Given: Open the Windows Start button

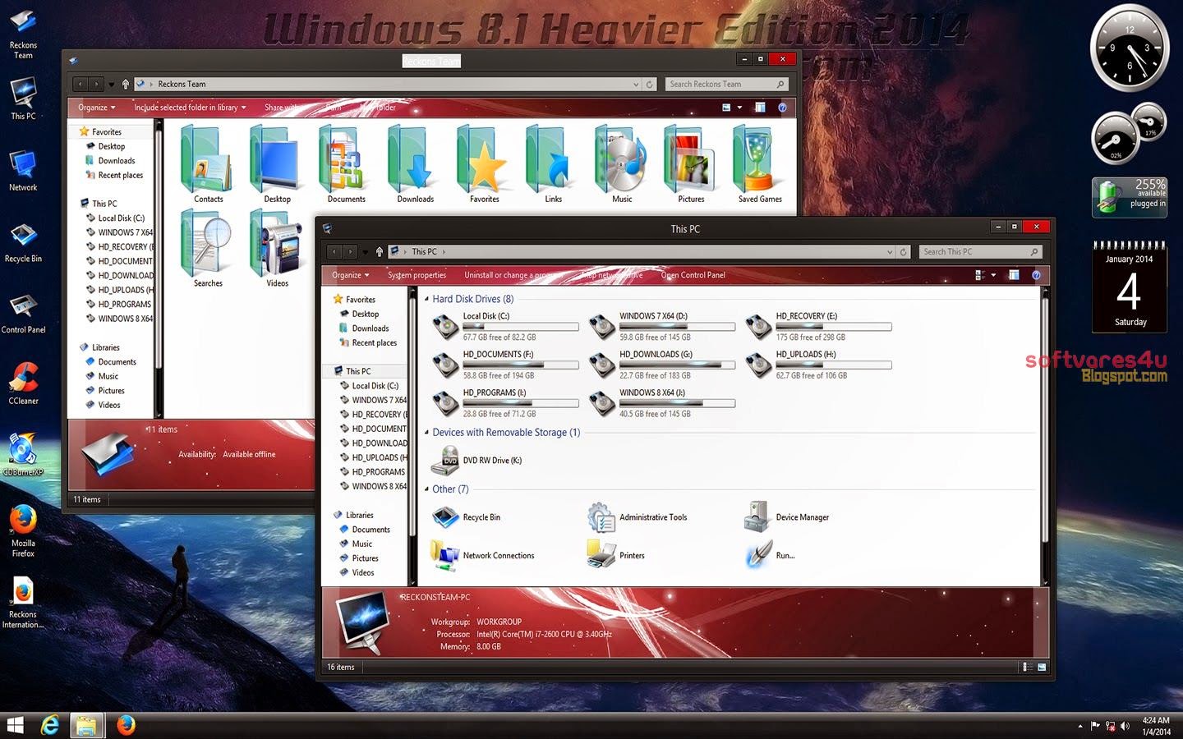Looking at the screenshot, I should tap(15, 726).
